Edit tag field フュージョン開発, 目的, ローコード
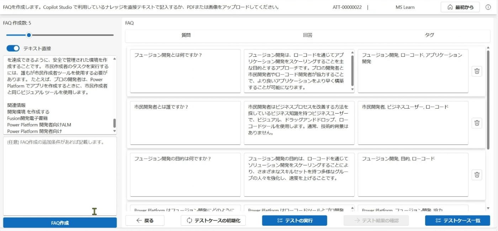 (x=413, y=175)
